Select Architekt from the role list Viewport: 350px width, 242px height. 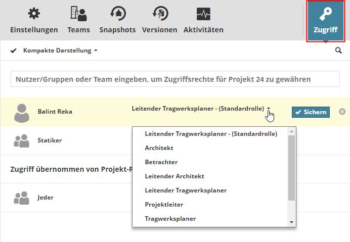[159, 148]
